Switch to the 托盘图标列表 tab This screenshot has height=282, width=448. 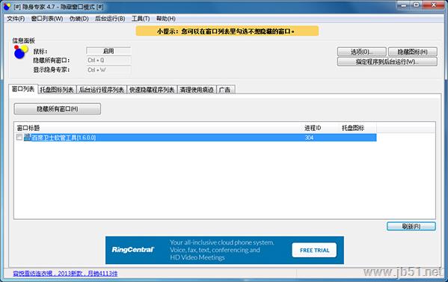57,90
